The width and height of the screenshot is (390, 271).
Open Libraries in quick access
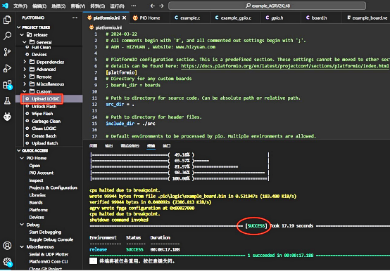coord(37,195)
